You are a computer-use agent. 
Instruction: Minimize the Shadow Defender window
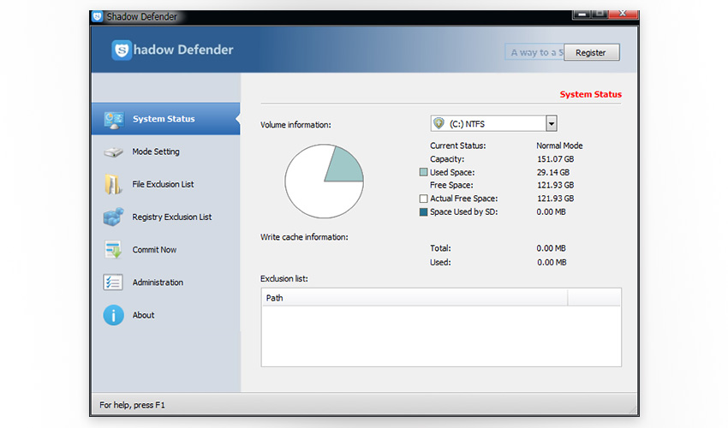(x=582, y=14)
